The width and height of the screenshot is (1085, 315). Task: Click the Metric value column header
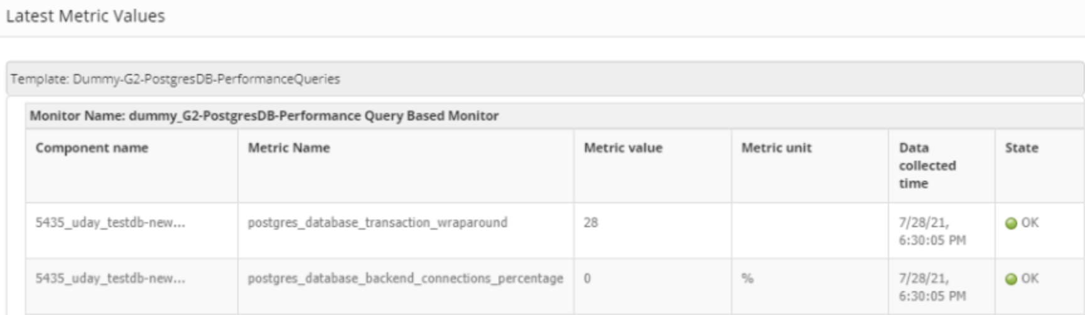(x=623, y=148)
